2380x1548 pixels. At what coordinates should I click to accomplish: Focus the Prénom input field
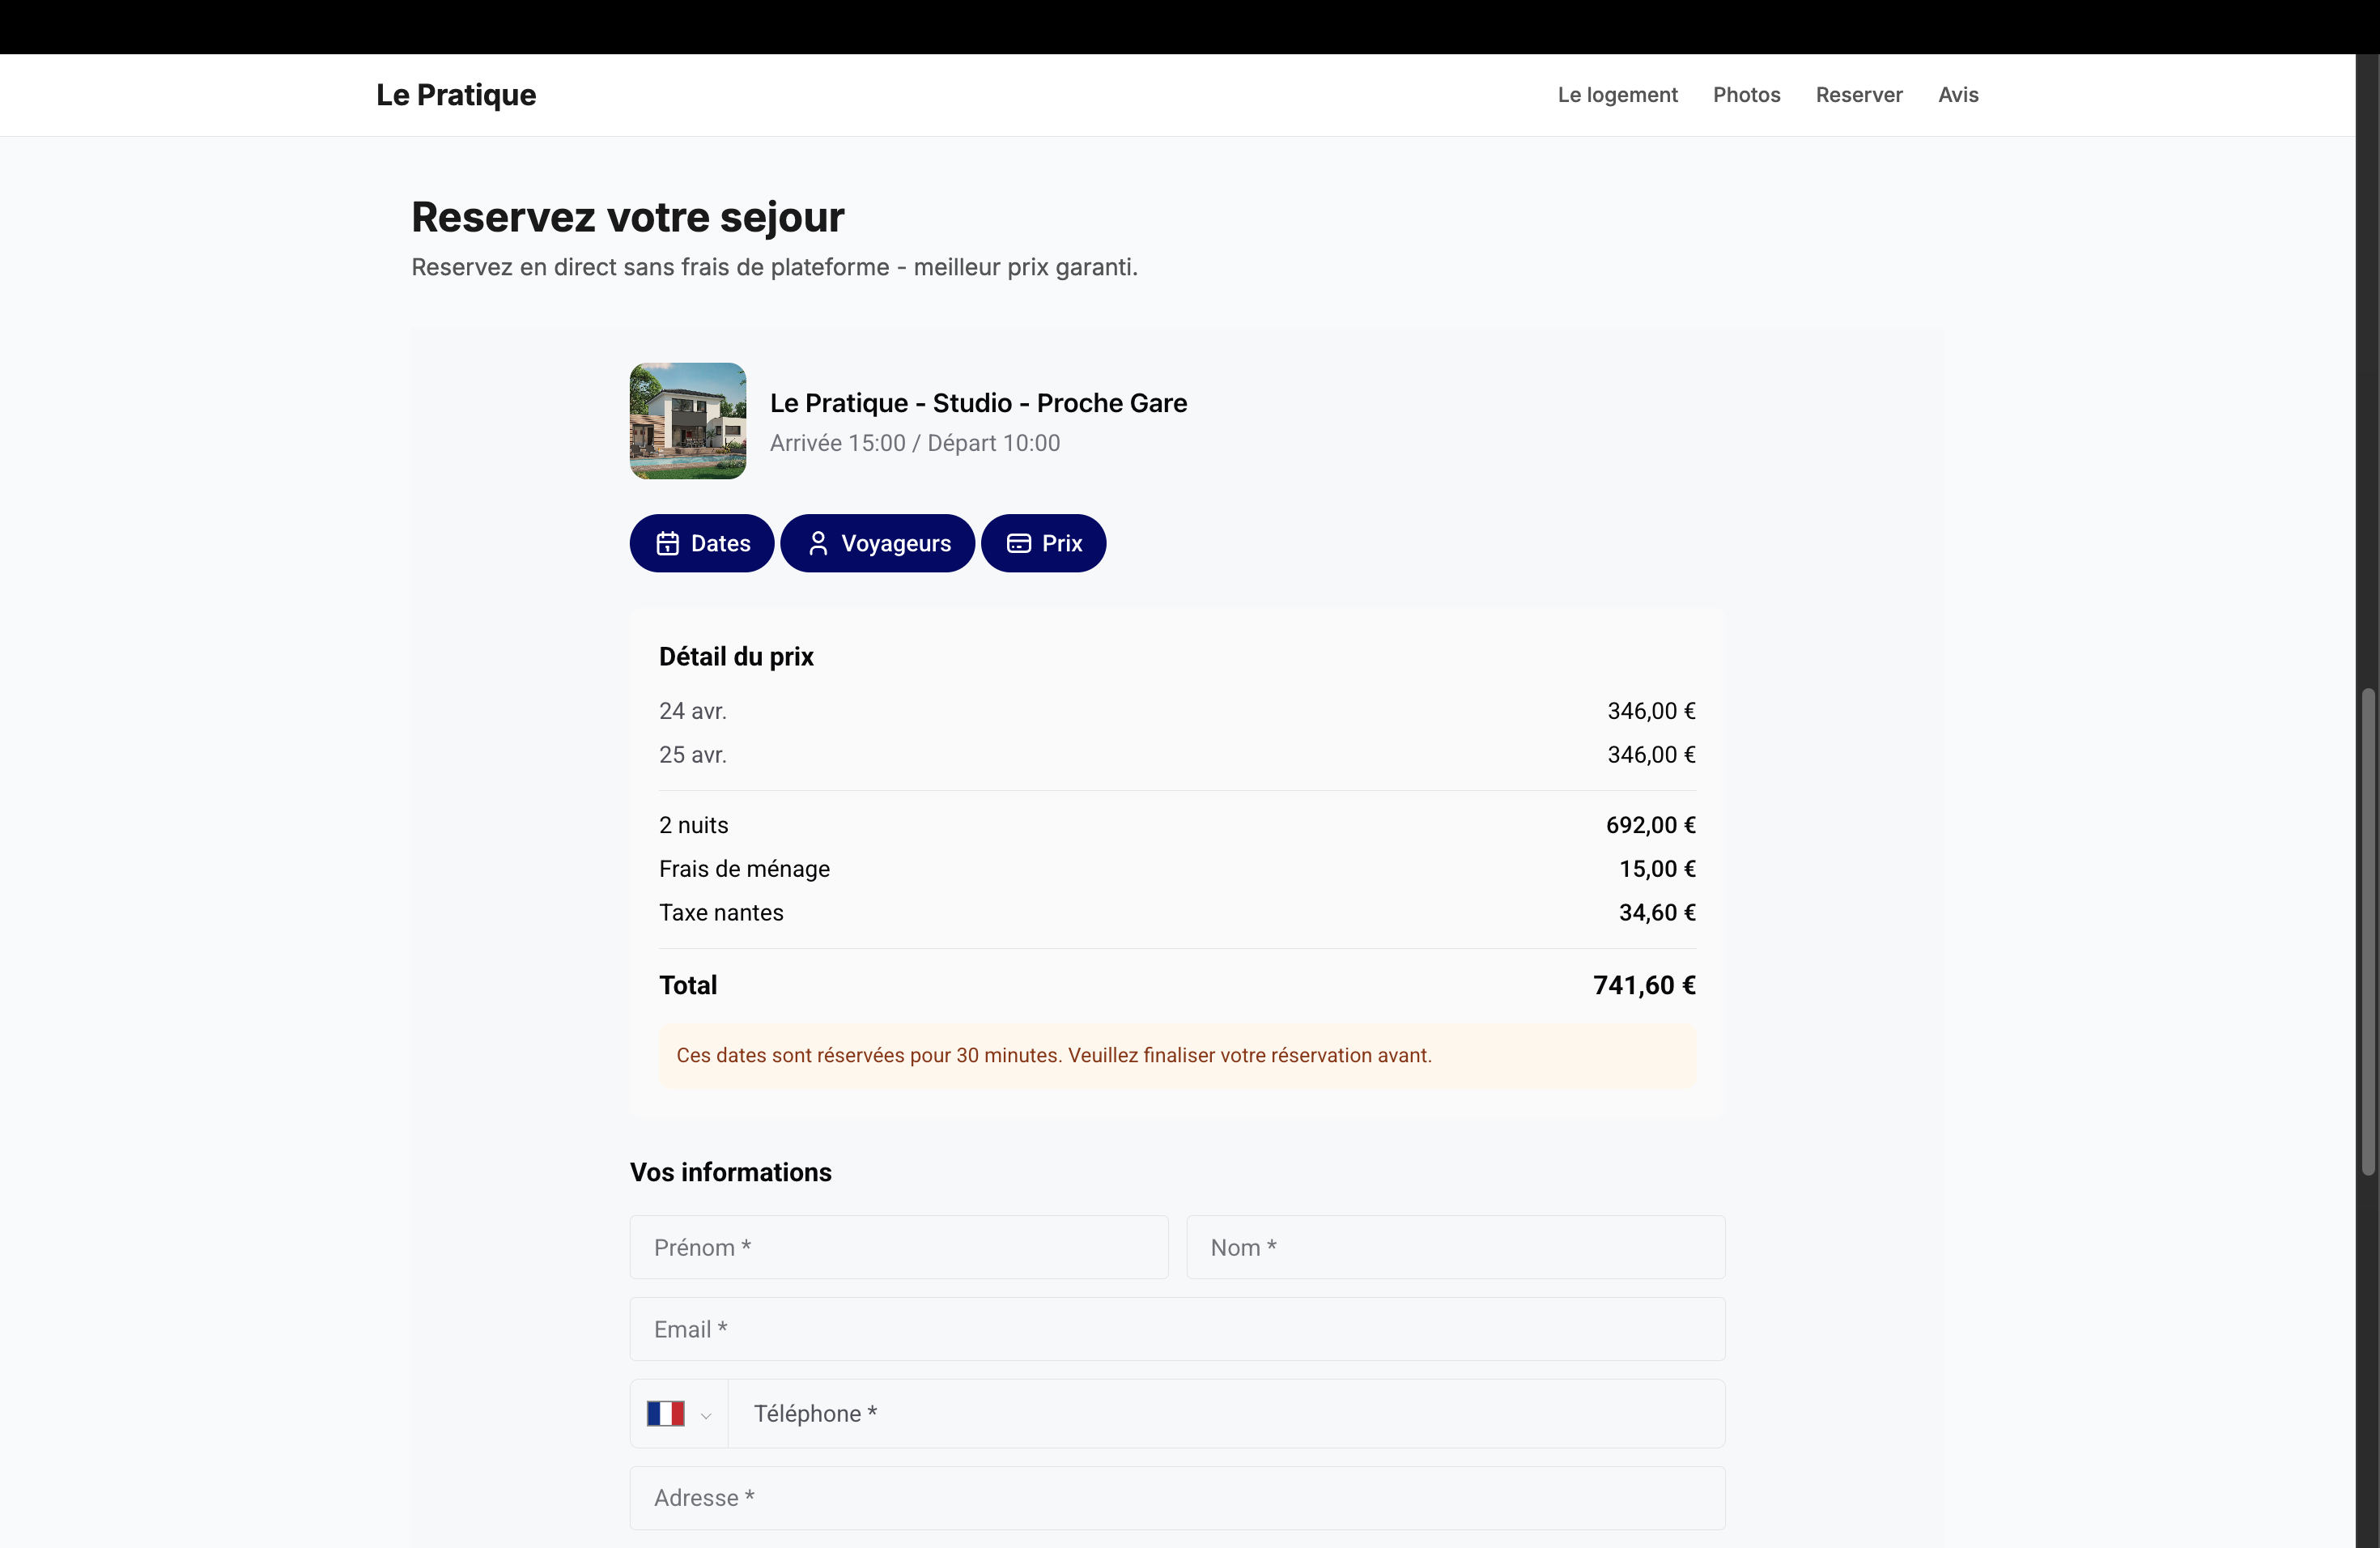pos(899,1247)
